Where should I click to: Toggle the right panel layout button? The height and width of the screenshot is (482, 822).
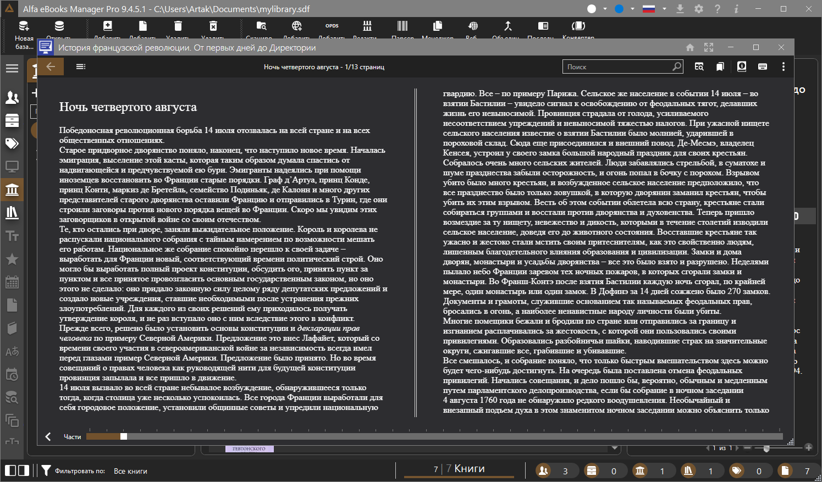[24, 470]
